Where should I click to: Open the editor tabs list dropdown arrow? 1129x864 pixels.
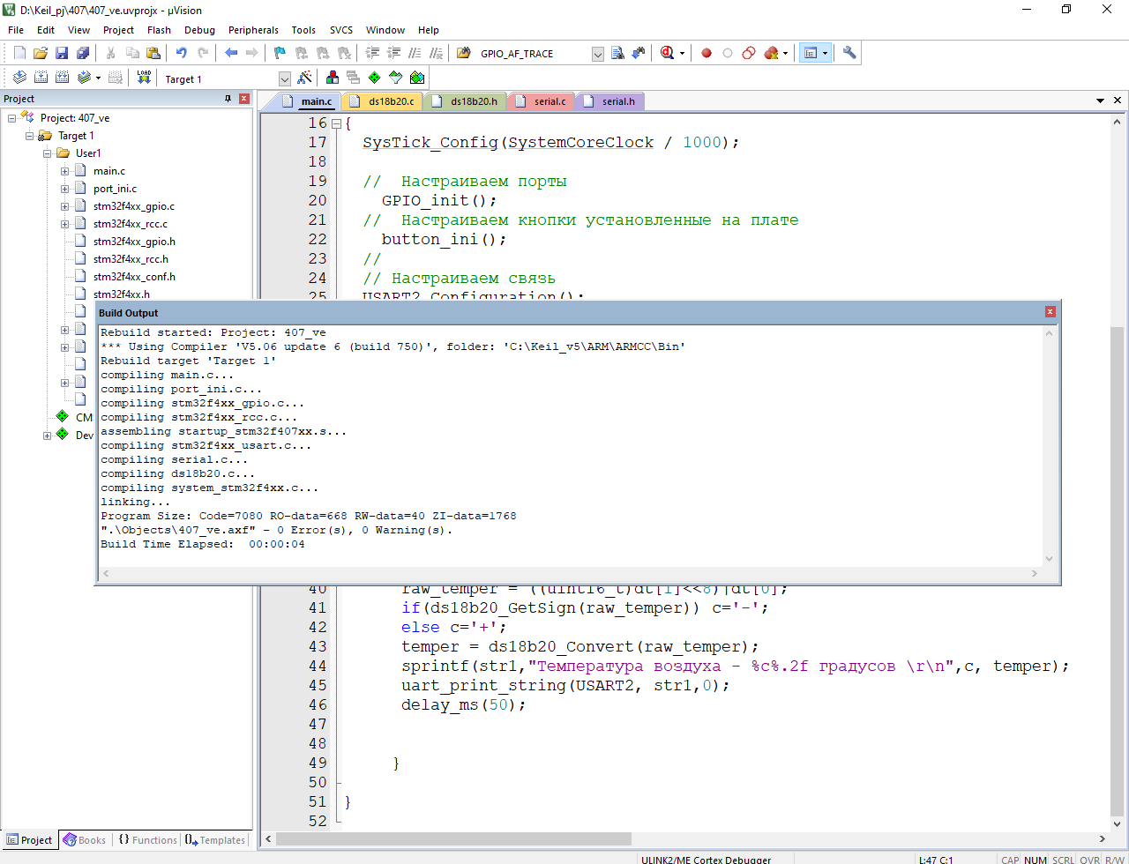[1101, 101]
